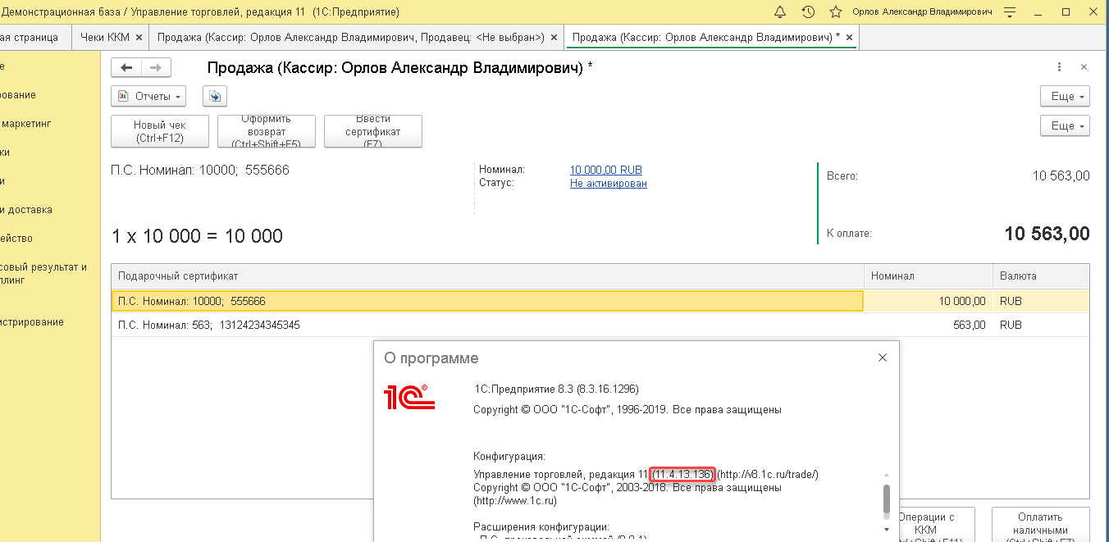Click the RUB cell in the 10 000,00 row
This screenshot has width=1109, height=542.
click(1041, 301)
